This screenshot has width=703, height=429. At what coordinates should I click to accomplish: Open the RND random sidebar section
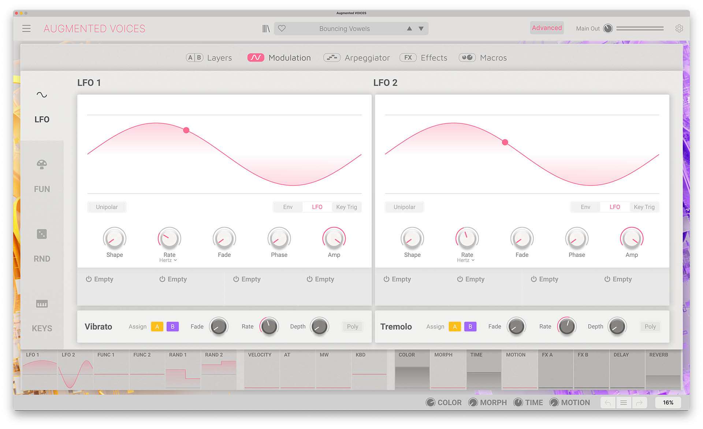pyautogui.click(x=42, y=246)
